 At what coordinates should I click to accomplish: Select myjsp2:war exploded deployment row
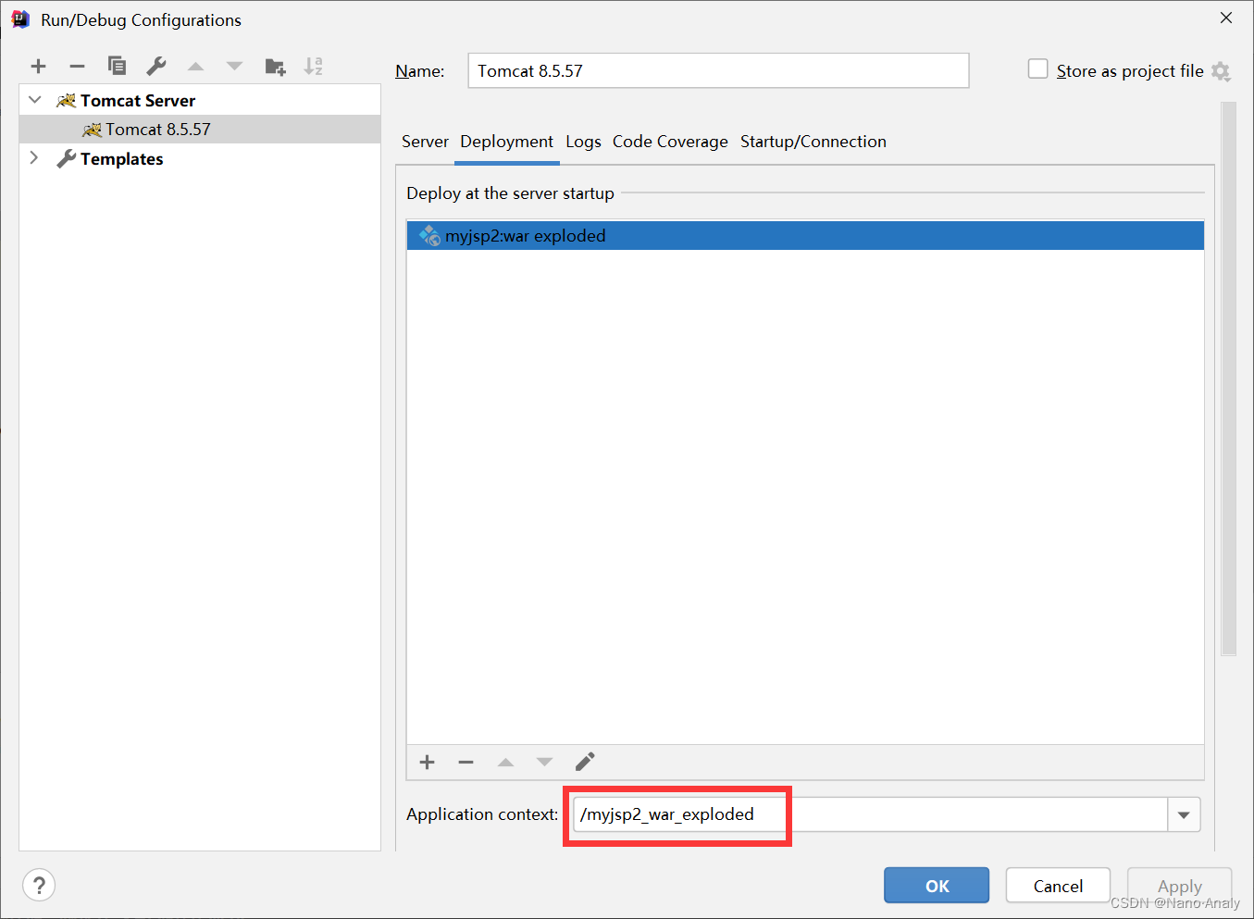pos(805,235)
